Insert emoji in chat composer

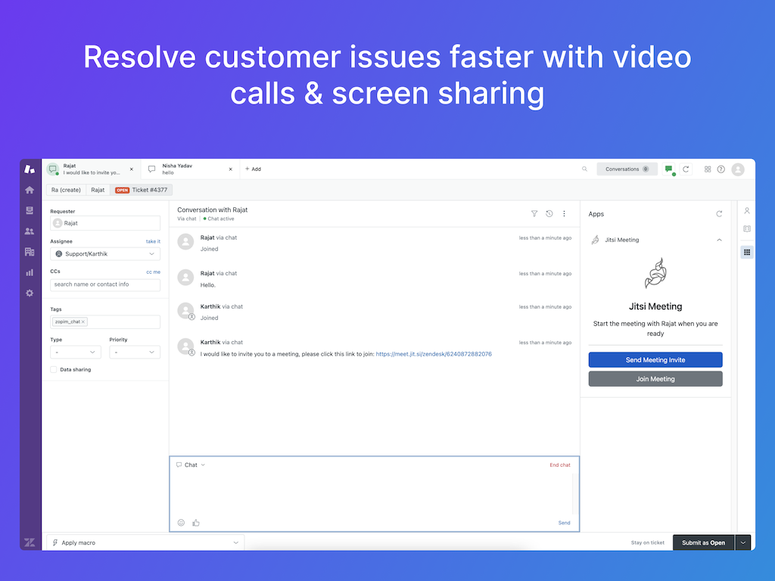coord(181,523)
